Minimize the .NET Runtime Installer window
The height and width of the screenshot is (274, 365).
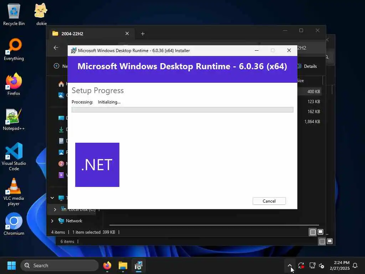tap(257, 50)
